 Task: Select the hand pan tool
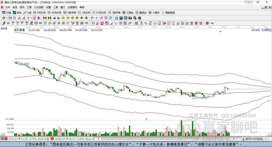tap(92, 18)
